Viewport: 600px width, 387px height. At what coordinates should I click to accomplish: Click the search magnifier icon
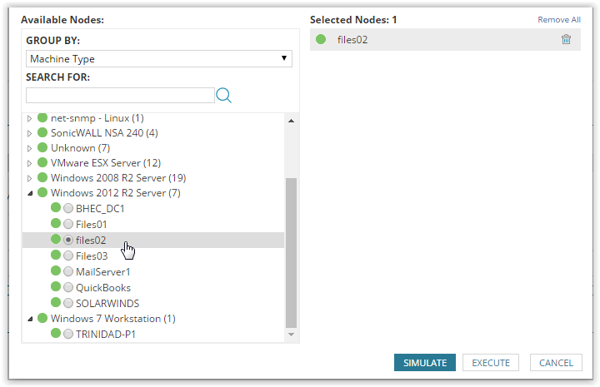tap(223, 95)
